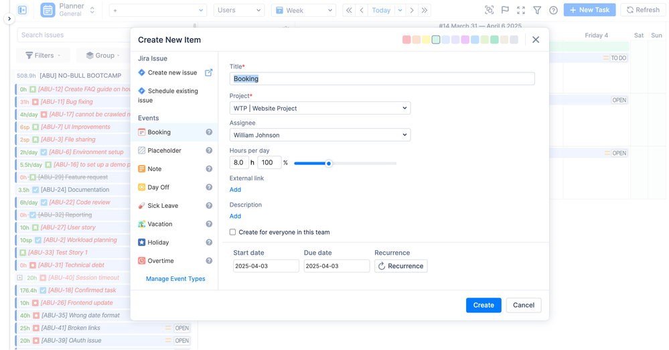The height and width of the screenshot is (350, 669).
Task: Select the Booking event type
Action: [x=174, y=132]
